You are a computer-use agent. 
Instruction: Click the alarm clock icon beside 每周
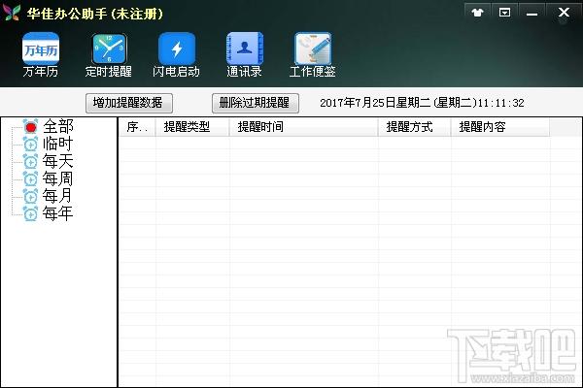pos(30,178)
